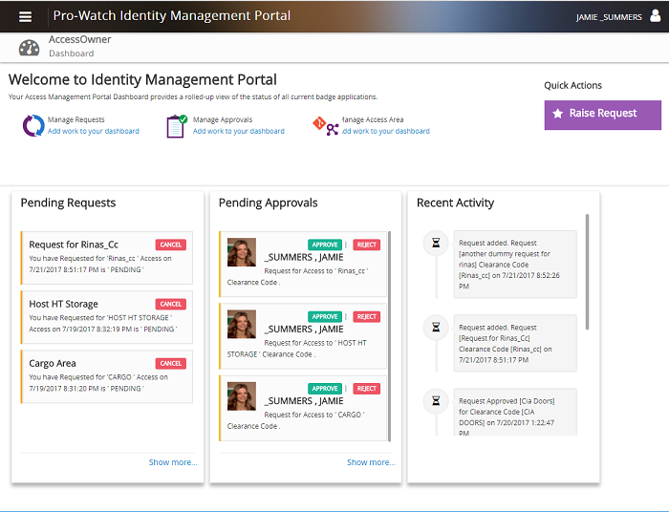Click Raise Request button

tap(602, 115)
